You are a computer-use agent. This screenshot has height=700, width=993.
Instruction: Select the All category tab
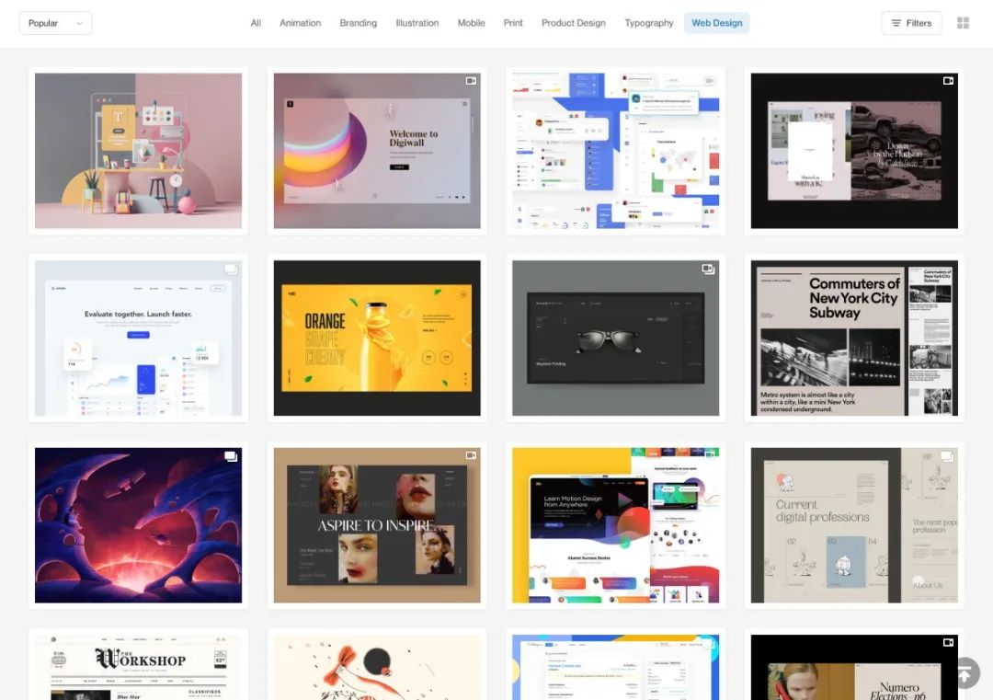(256, 23)
